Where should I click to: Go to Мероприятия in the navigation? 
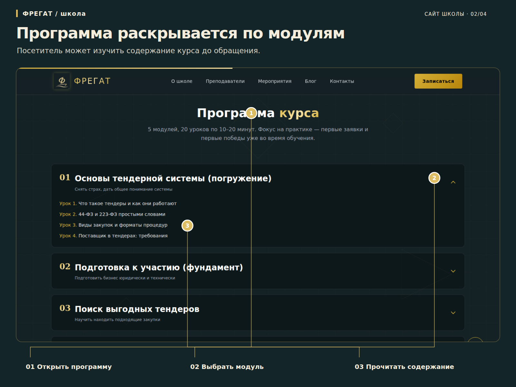(275, 81)
